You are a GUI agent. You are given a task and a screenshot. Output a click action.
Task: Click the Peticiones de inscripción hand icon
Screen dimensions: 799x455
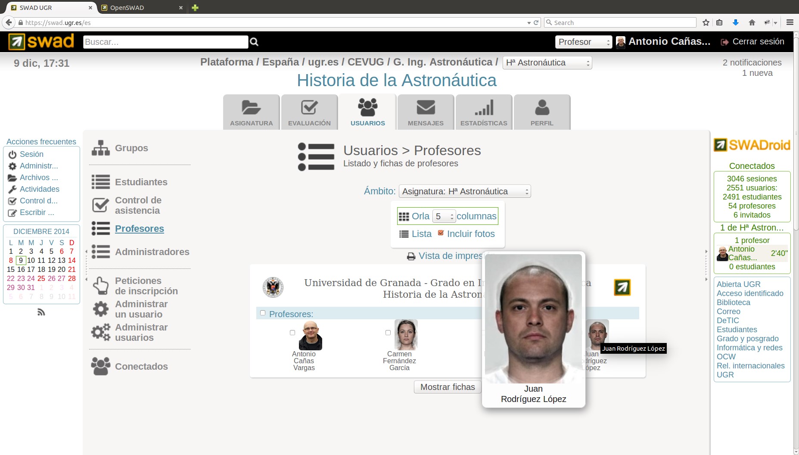pos(101,286)
